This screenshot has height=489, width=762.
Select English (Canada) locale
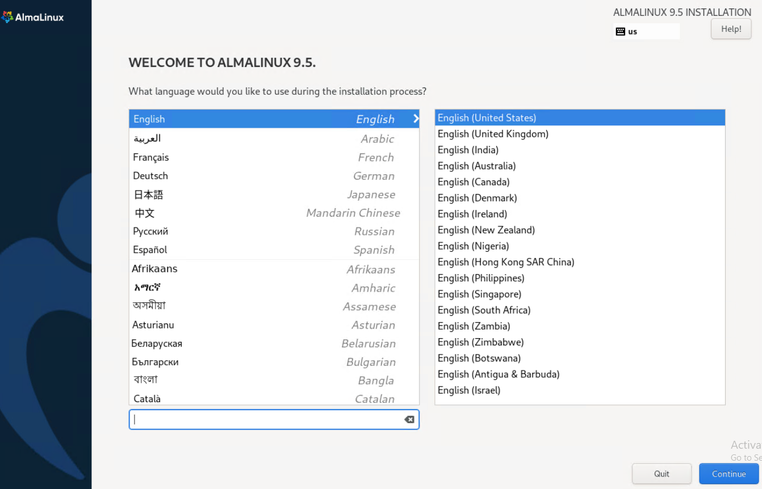tap(474, 182)
